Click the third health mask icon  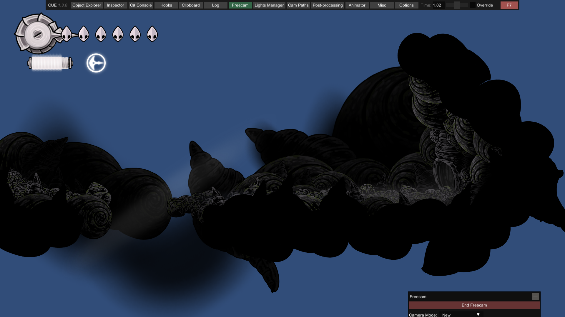click(x=101, y=34)
